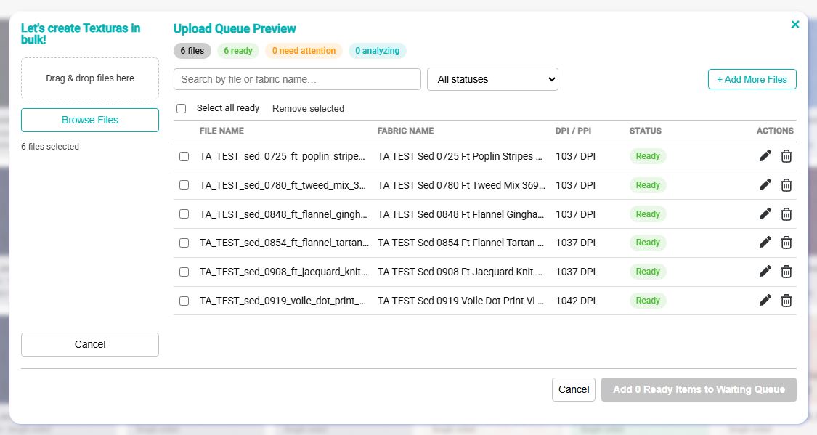Click Add 0 Ready Items to Waiting Queue
The image size is (817, 435).
point(699,389)
